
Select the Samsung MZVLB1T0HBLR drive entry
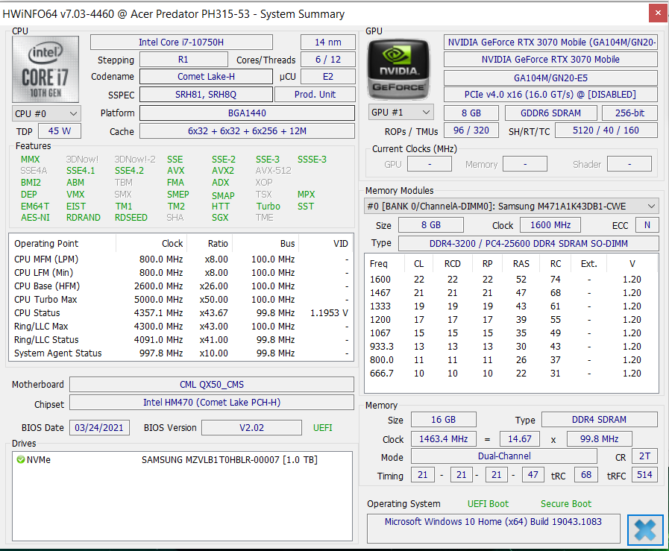click(231, 460)
